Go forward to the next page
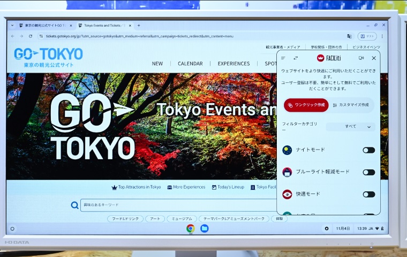The height and width of the screenshot is (257, 407). tap(21, 36)
